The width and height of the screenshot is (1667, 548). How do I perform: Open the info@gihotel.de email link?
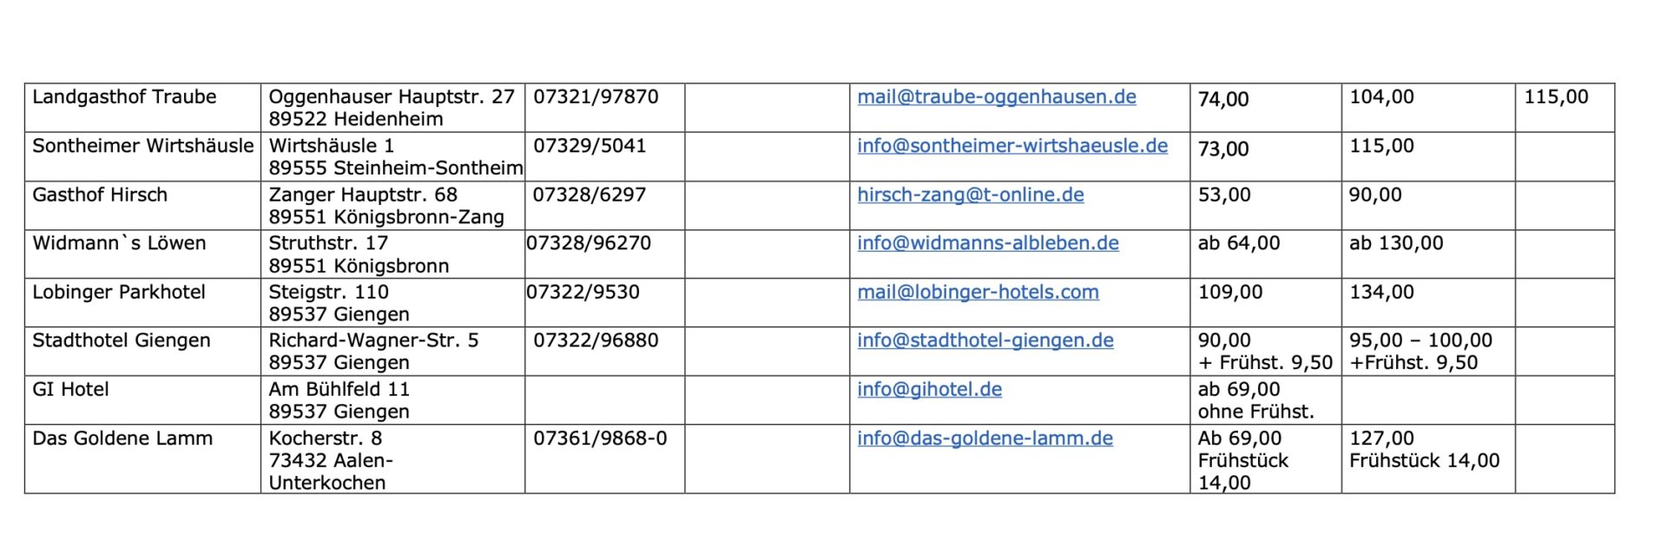click(x=929, y=389)
